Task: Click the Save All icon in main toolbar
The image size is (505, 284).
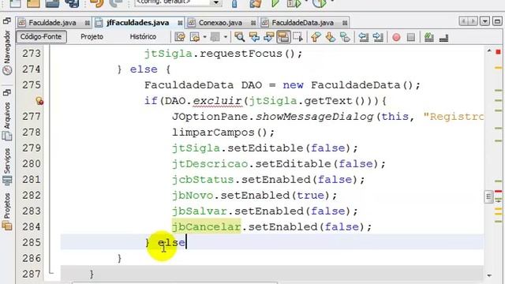Action: (x=72, y=3)
